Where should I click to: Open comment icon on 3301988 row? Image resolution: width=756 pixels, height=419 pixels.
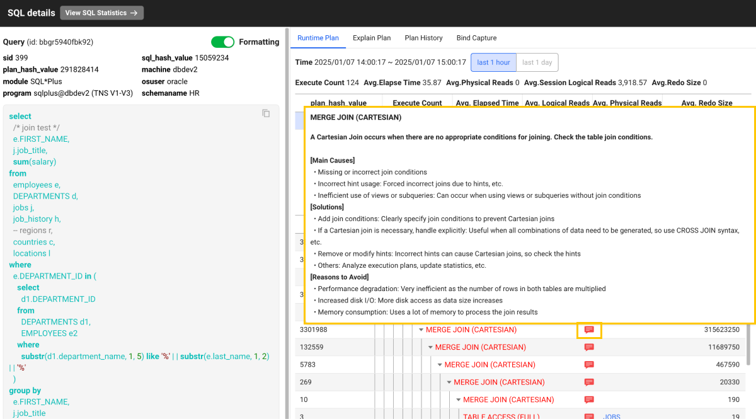click(x=589, y=330)
